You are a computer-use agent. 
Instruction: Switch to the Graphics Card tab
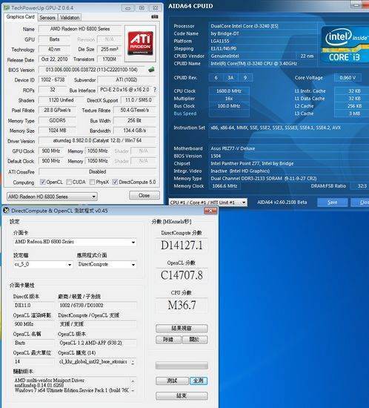pyautogui.click(x=21, y=17)
